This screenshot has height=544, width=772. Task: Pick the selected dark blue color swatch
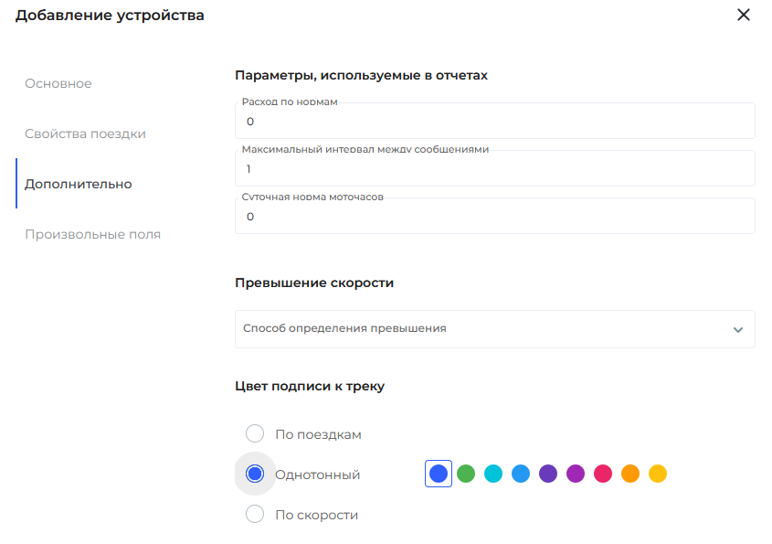pos(439,474)
